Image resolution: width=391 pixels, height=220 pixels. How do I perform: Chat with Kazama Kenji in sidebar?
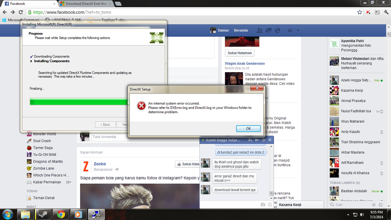click(x=356, y=90)
